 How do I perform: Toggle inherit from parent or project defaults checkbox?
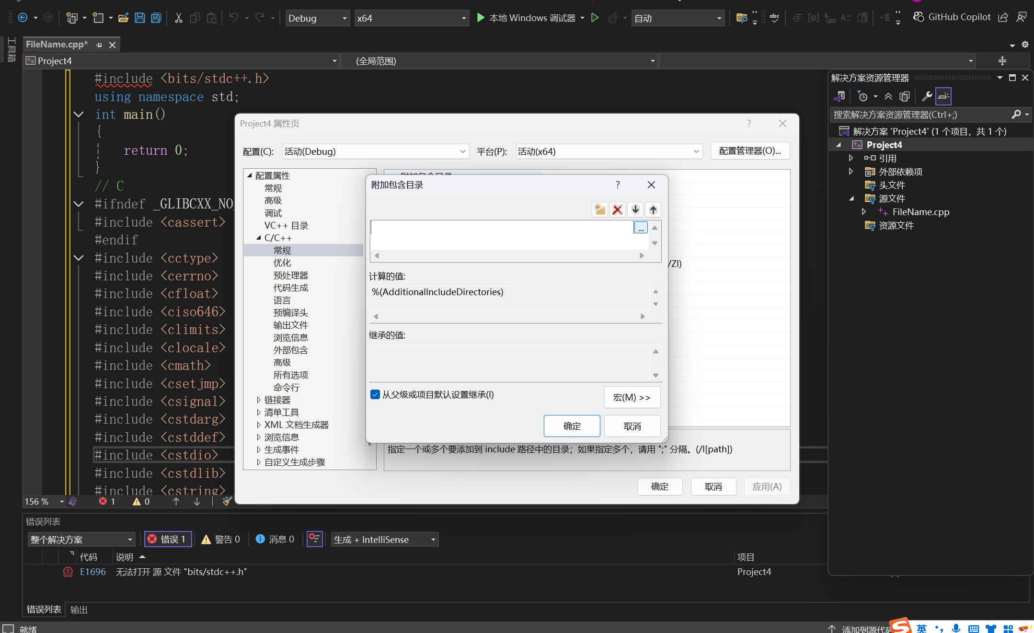pos(375,394)
